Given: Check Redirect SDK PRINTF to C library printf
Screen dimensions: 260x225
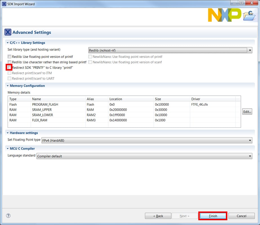Looking at the screenshot, I should (x=10, y=68).
